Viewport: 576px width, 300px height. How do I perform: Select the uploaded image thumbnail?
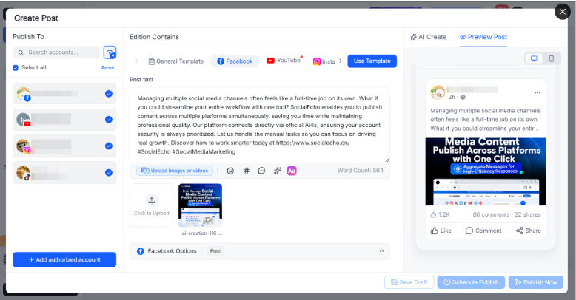200,205
